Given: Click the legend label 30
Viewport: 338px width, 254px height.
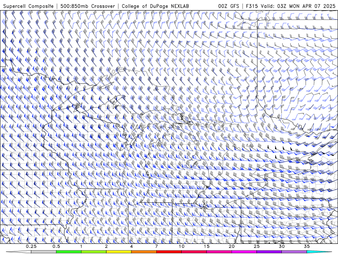Looking at the screenshot, I should (x=282, y=246).
